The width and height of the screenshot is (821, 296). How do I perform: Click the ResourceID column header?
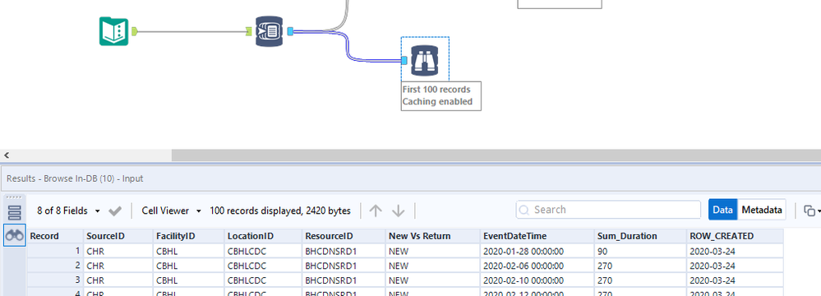pos(344,236)
